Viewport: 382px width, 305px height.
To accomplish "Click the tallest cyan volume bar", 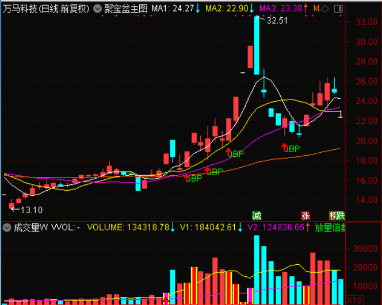I will point(257,269).
